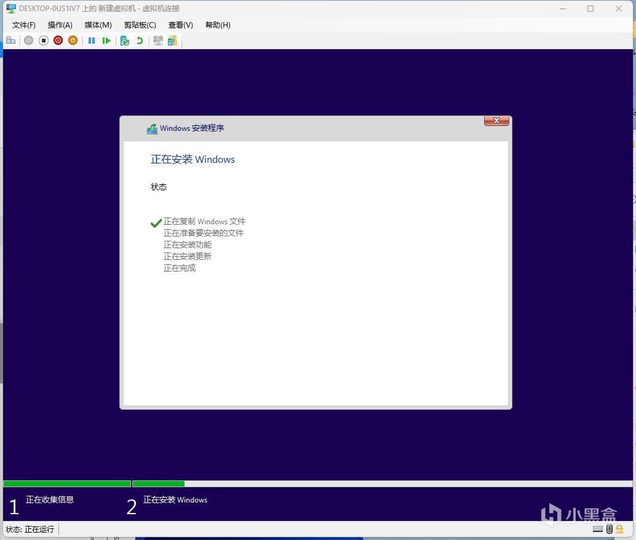Click the greyed enhanced session monitor icon
The height and width of the screenshot is (540, 636).
[158, 41]
